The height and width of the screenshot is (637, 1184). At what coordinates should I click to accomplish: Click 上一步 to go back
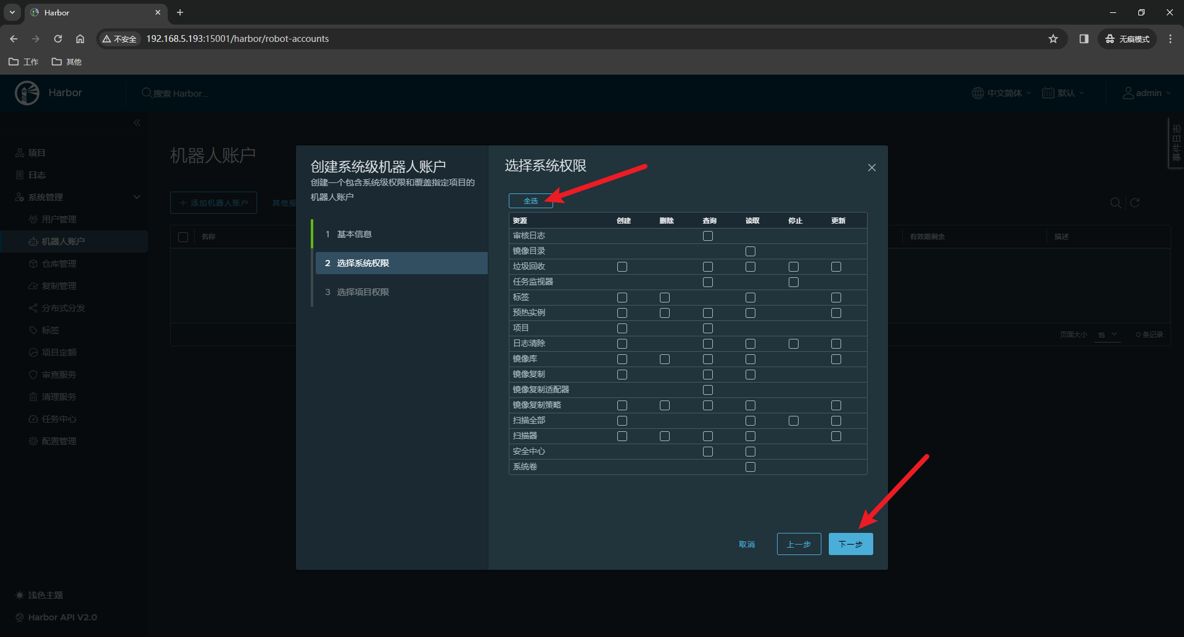[x=799, y=544]
